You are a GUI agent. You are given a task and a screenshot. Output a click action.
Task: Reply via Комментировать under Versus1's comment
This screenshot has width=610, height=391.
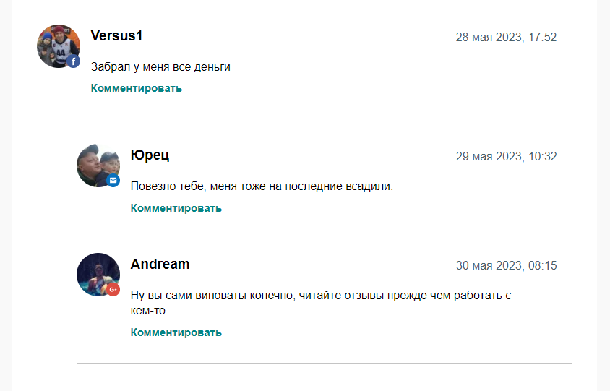136,88
